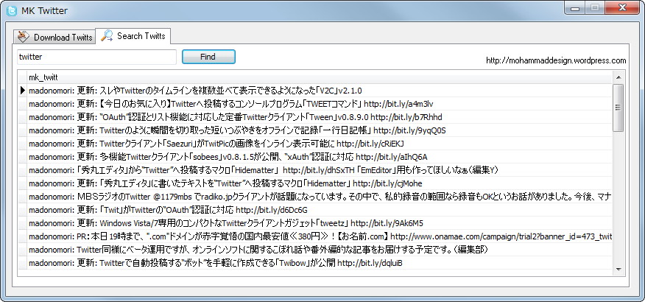Select the row ending with (編集部)
Screen dimensions: 645x302
point(320,250)
